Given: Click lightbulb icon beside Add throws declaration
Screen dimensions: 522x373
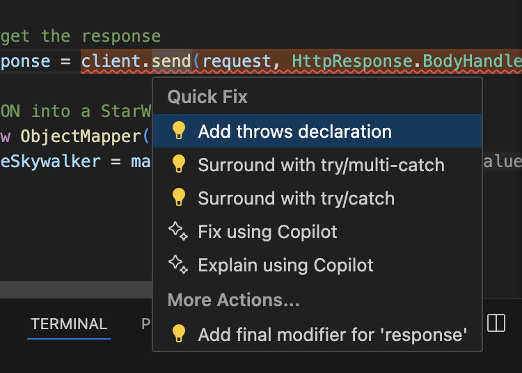Looking at the screenshot, I should (178, 130).
